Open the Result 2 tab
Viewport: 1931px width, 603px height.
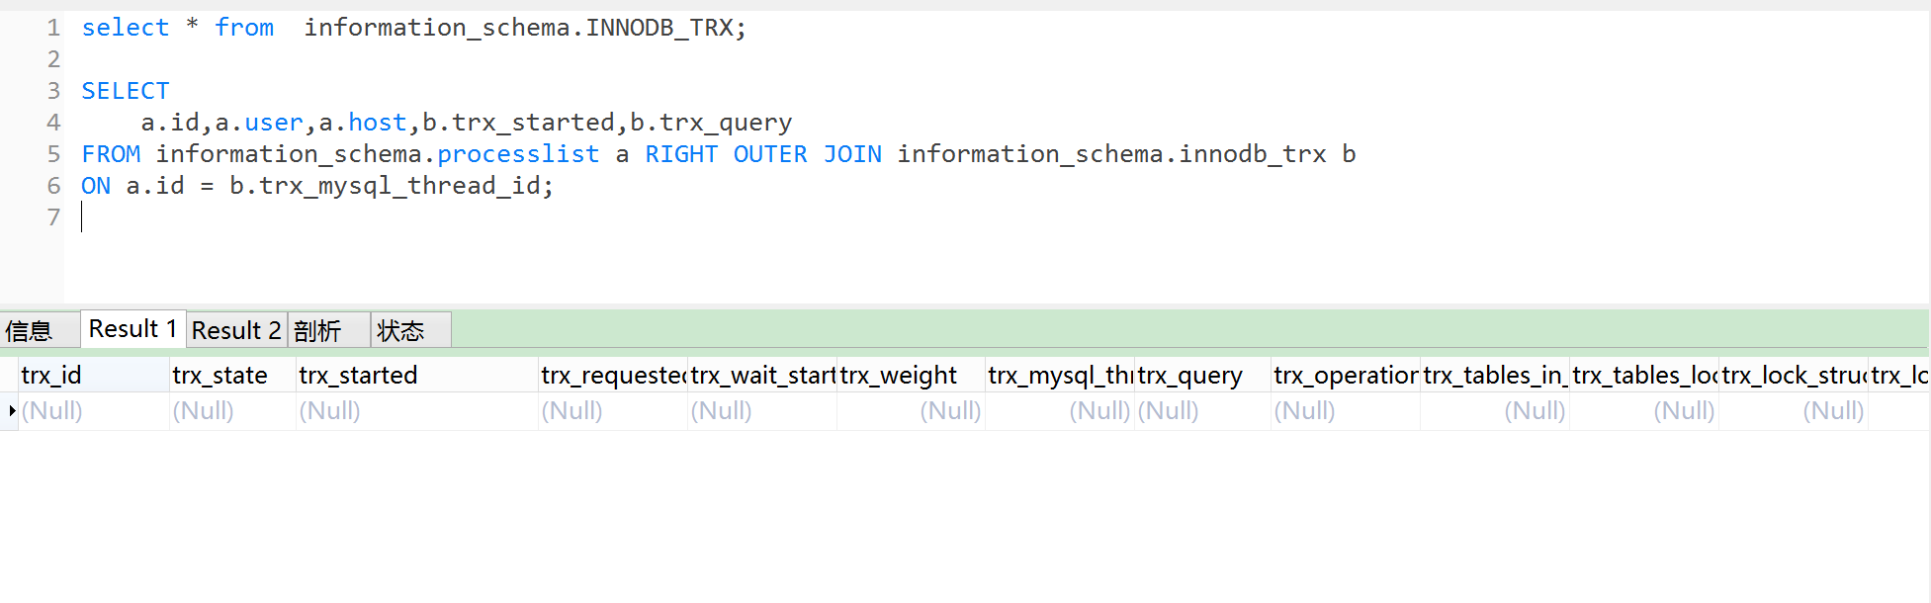pyautogui.click(x=235, y=329)
